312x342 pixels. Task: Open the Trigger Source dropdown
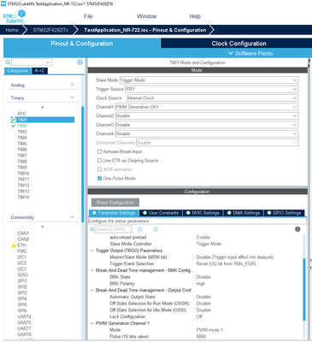212,89
